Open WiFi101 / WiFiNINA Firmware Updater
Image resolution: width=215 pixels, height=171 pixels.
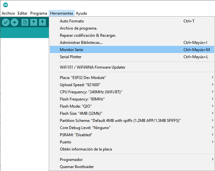tap(132, 67)
